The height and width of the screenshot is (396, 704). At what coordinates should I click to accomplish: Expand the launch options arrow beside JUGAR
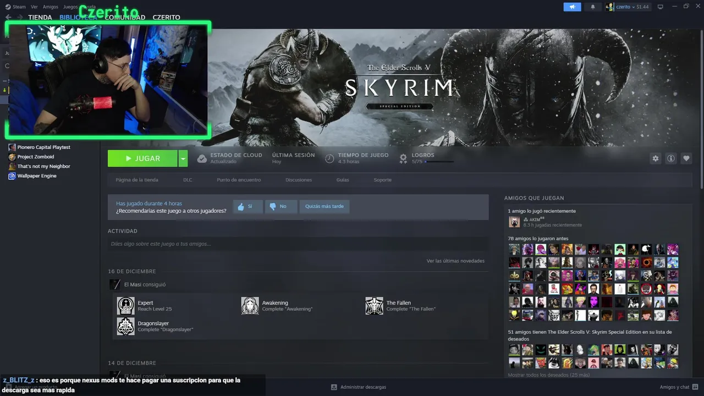pyautogui.click(x=183, y=158)
